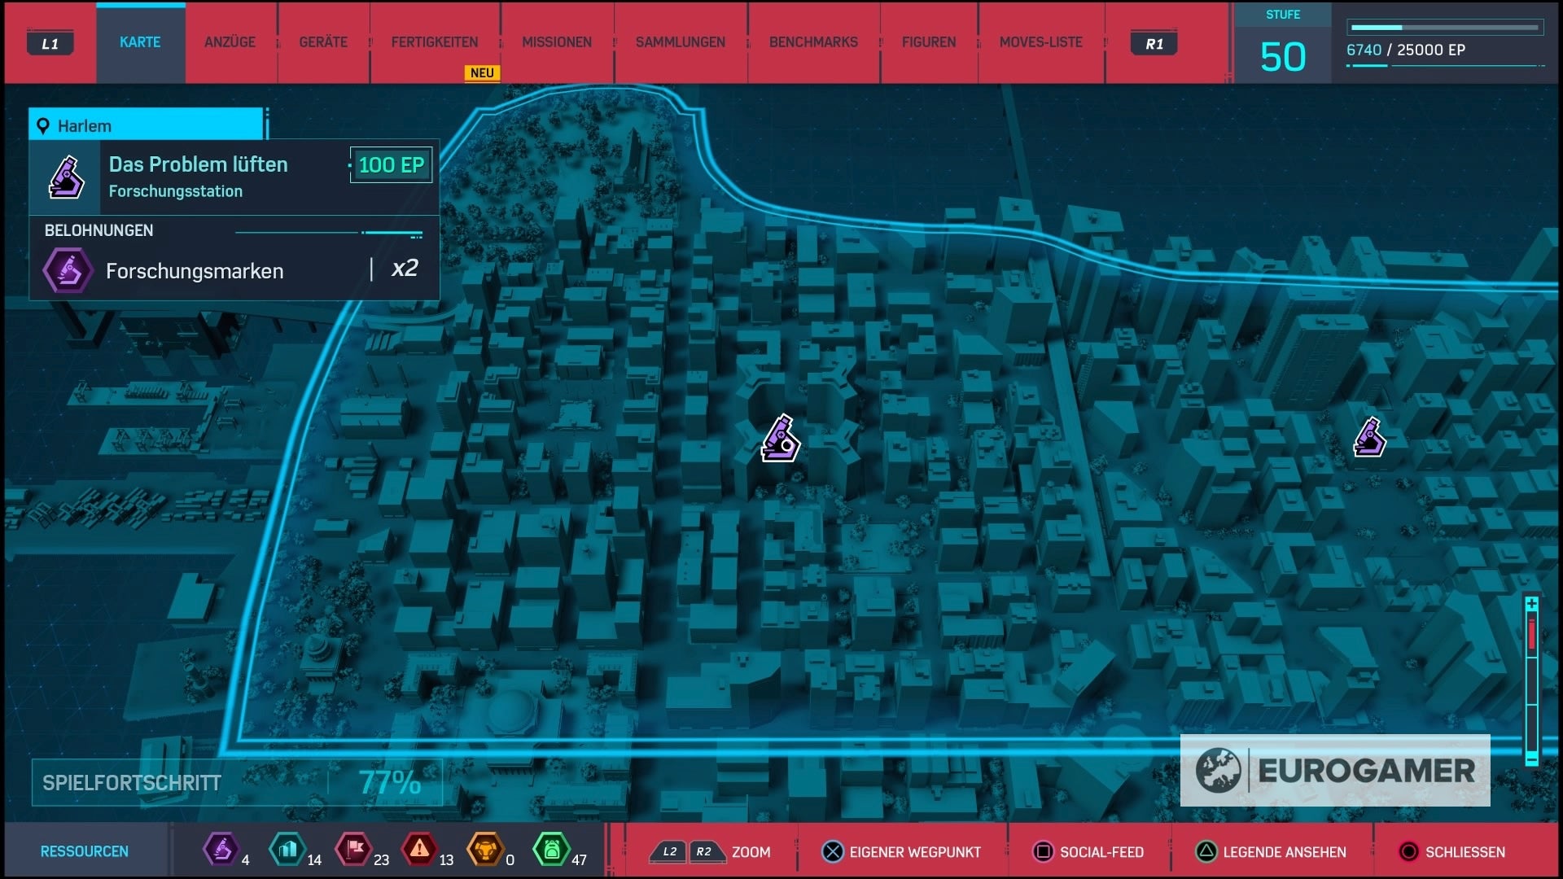Go to the Sammlungen tab

pyautogui.click(x=681, y=42)
